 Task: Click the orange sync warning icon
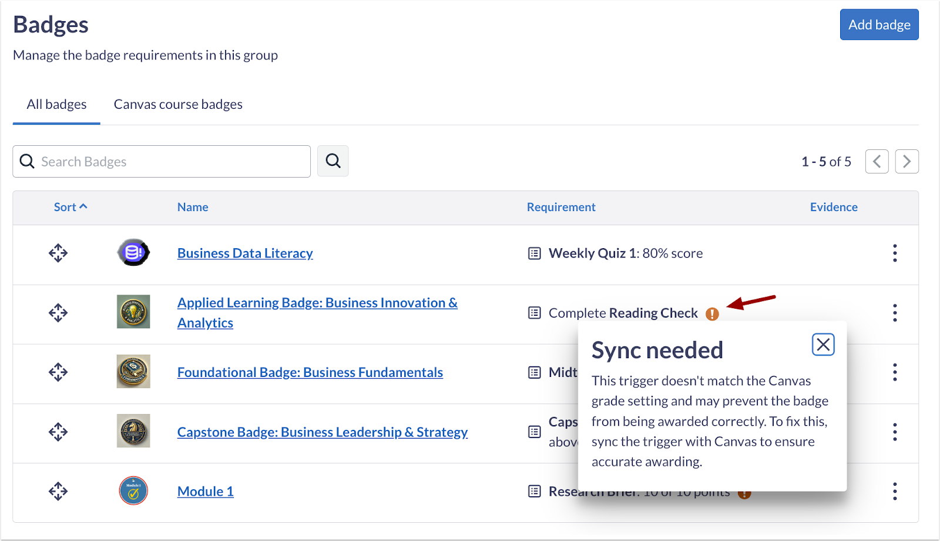712,314
